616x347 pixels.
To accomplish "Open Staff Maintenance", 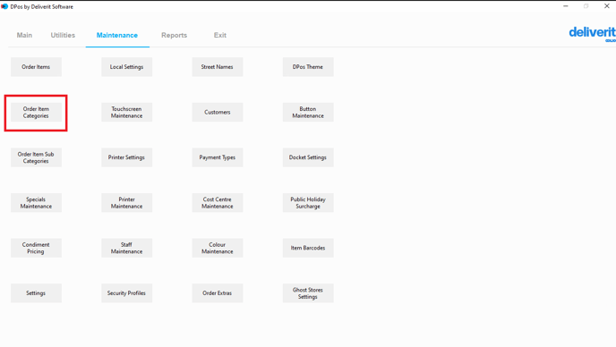I will pyautogui.click(x=127, y=248).
